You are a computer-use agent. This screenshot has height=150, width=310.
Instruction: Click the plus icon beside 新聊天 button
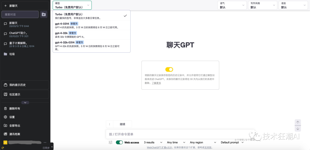pyautogui.click(x=5, y=6)
